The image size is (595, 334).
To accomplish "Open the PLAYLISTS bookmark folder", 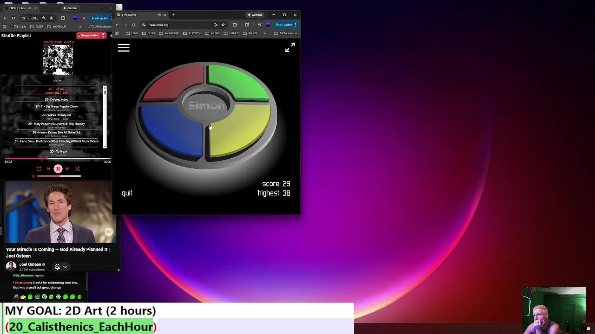I will pyautogui.click(x=192, y=33).
